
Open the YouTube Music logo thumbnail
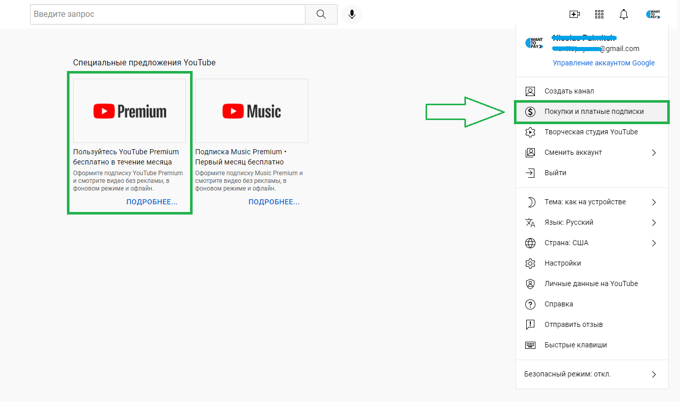coord(251,111)
